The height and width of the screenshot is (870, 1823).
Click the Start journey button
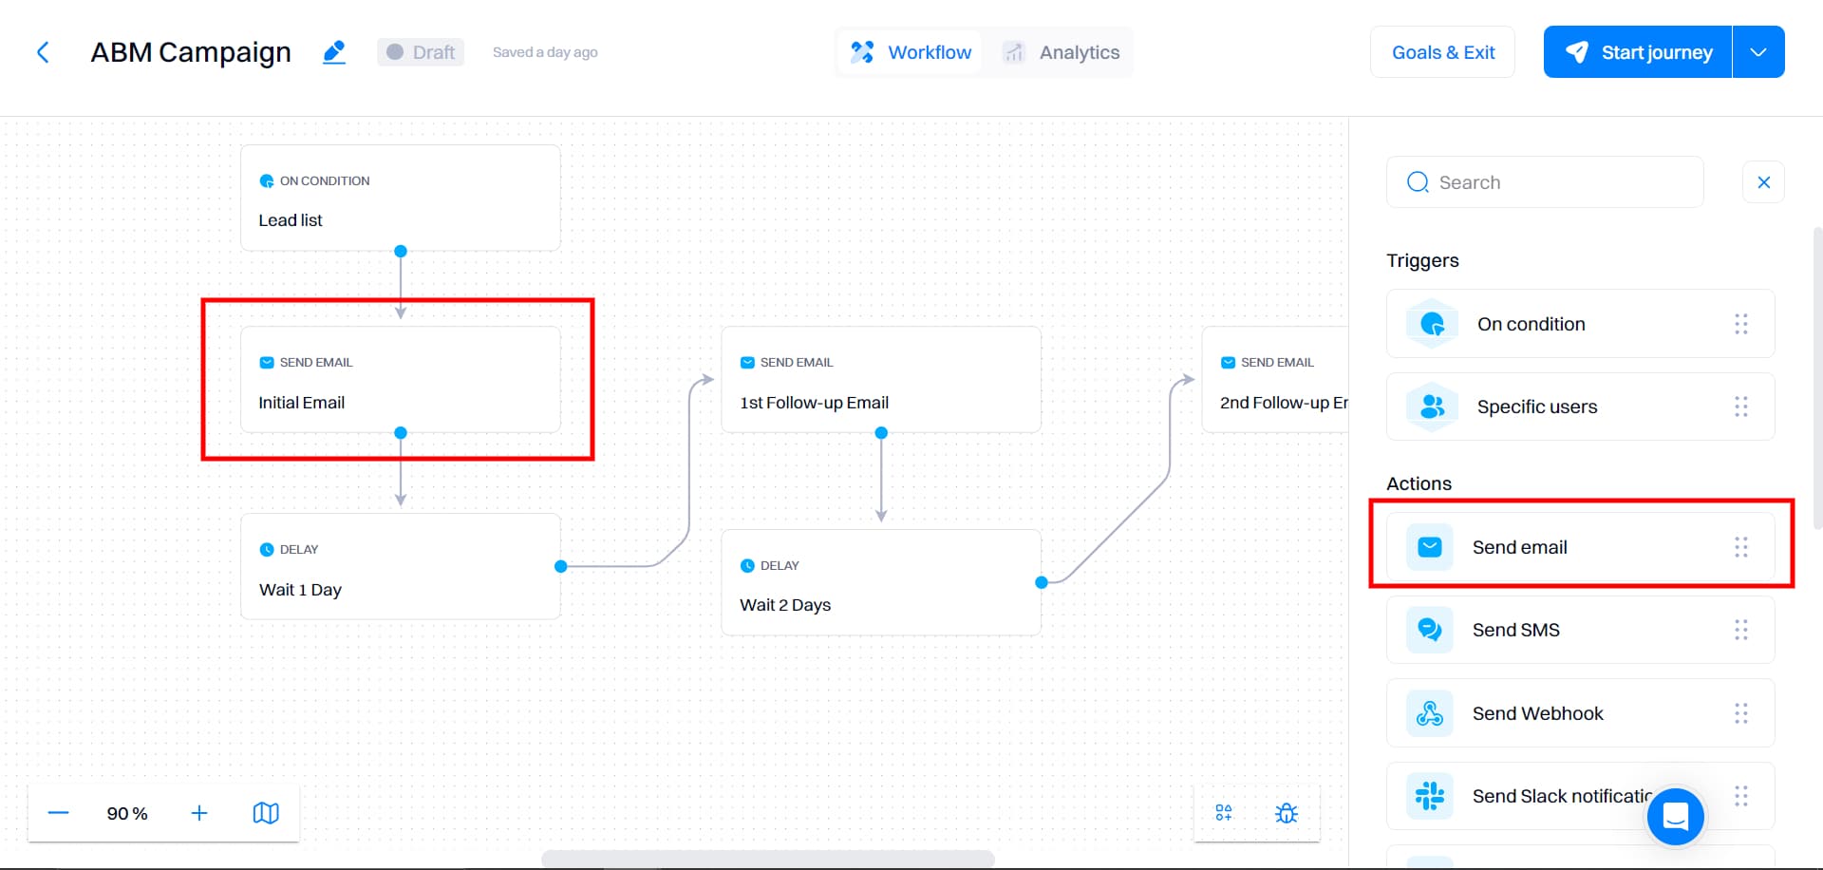[x=1636, y=51]
